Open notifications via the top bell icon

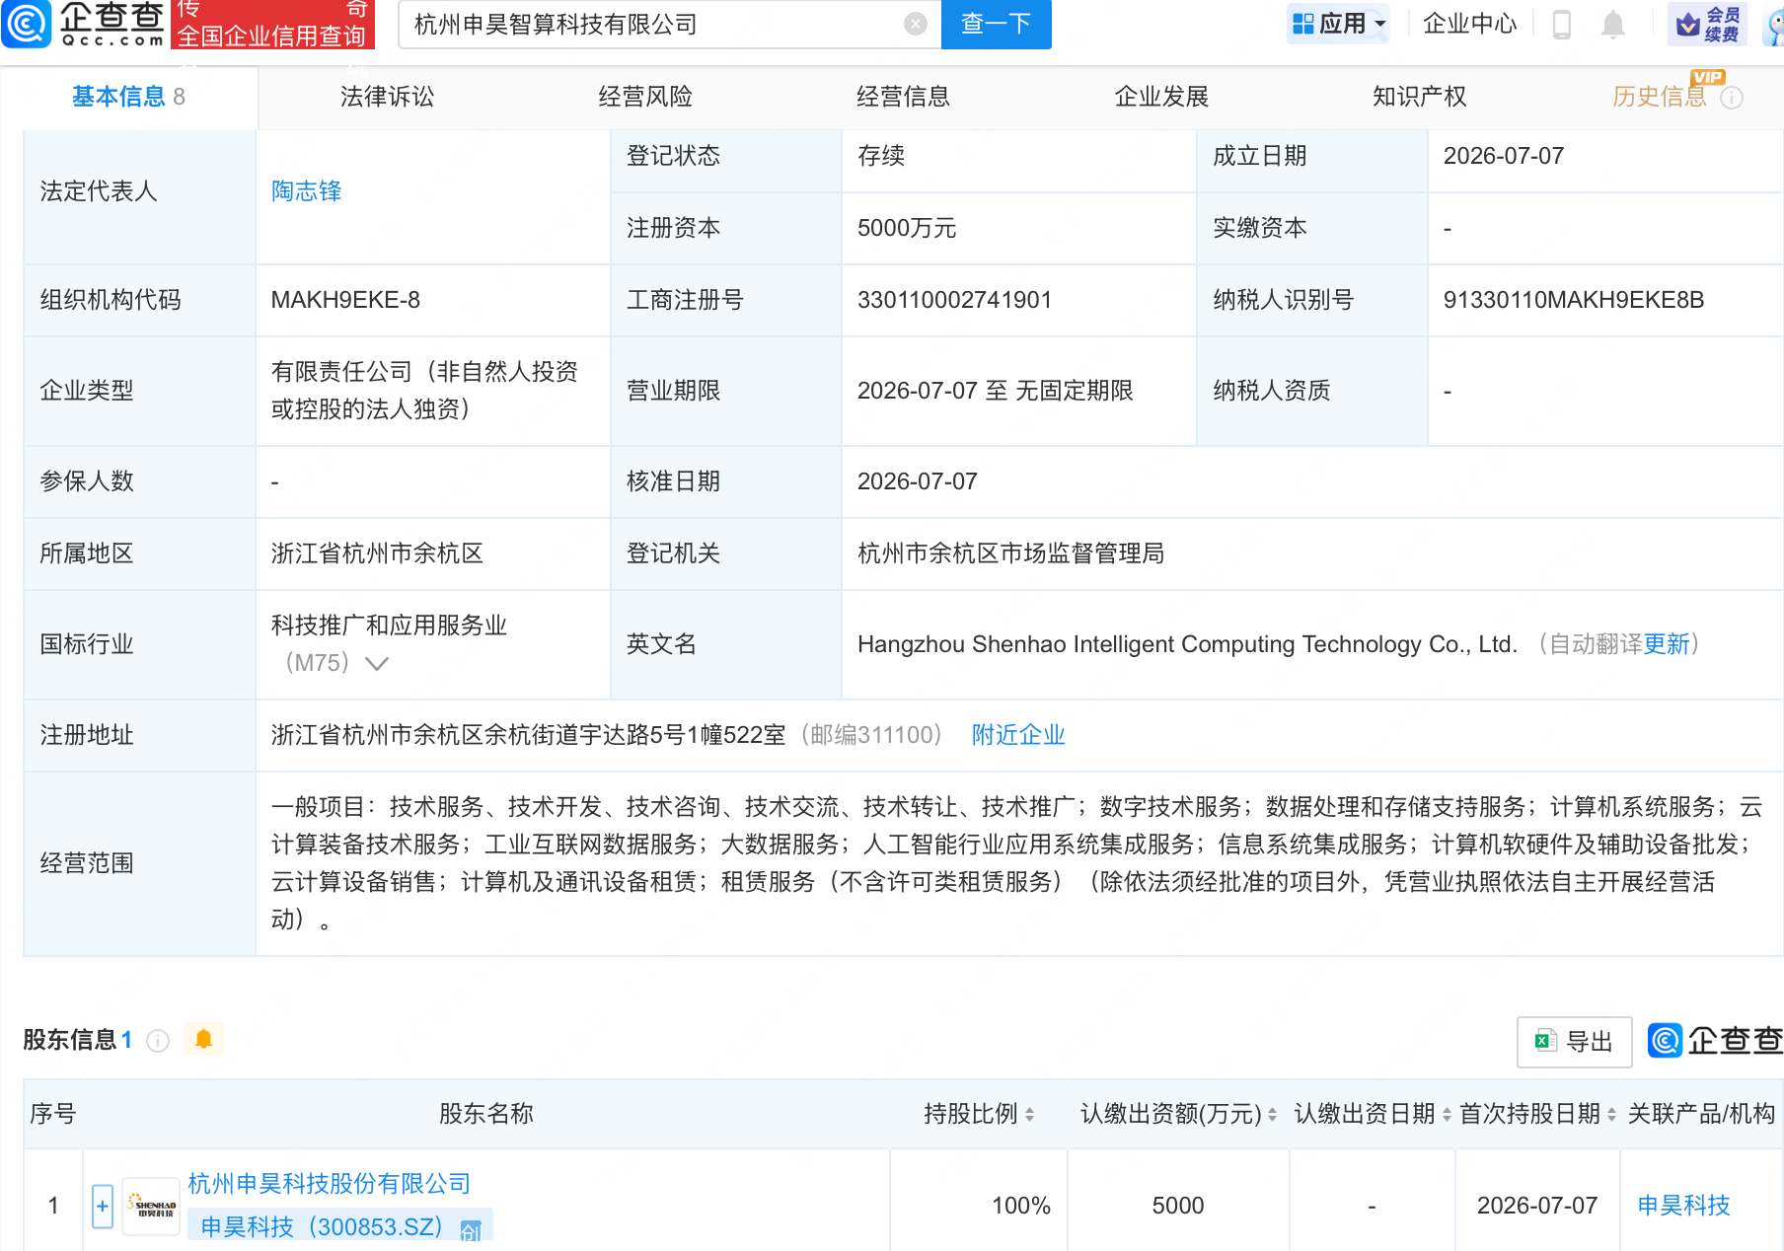(1613, 24)
